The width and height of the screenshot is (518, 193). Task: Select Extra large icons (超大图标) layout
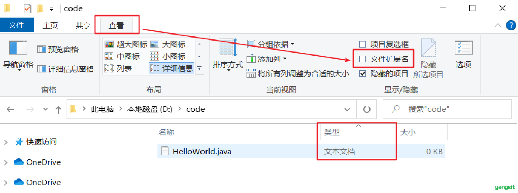click(126, 44)
